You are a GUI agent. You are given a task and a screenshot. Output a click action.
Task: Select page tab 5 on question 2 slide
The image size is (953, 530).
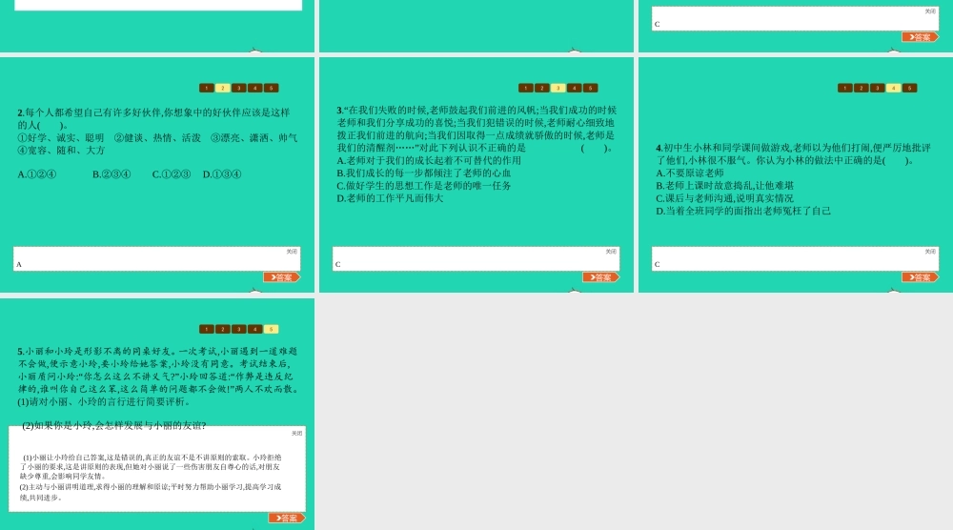coord(271,88)
